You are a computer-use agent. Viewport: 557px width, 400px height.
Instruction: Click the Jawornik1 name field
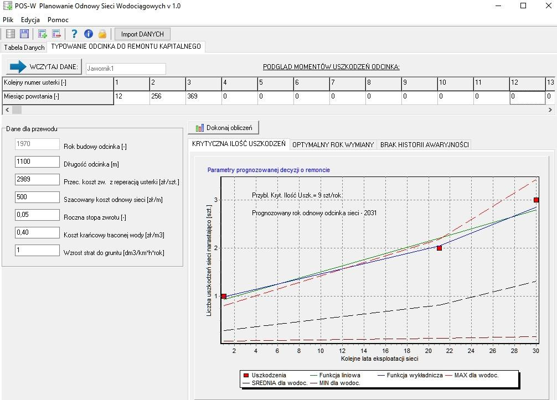(x=126, y=69)
